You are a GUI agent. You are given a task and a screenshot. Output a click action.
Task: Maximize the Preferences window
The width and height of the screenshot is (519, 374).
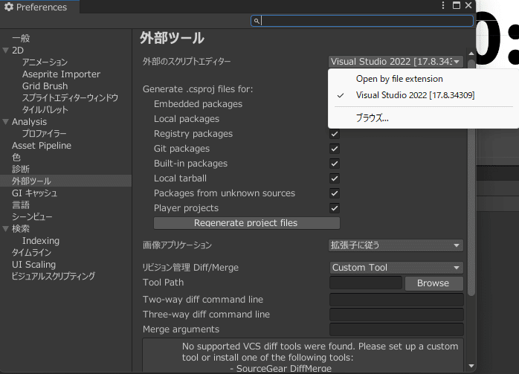(457, 5)
